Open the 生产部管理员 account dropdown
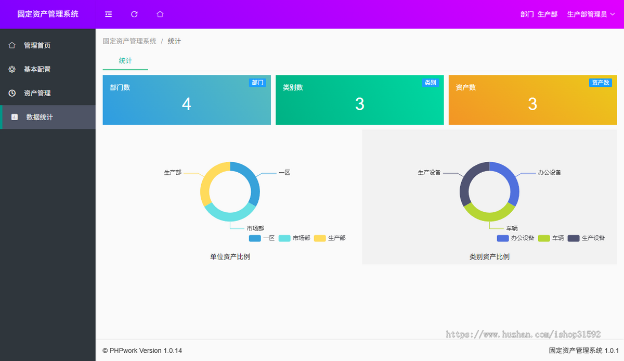The image size is (624, 361). click(x=590, y=14)
